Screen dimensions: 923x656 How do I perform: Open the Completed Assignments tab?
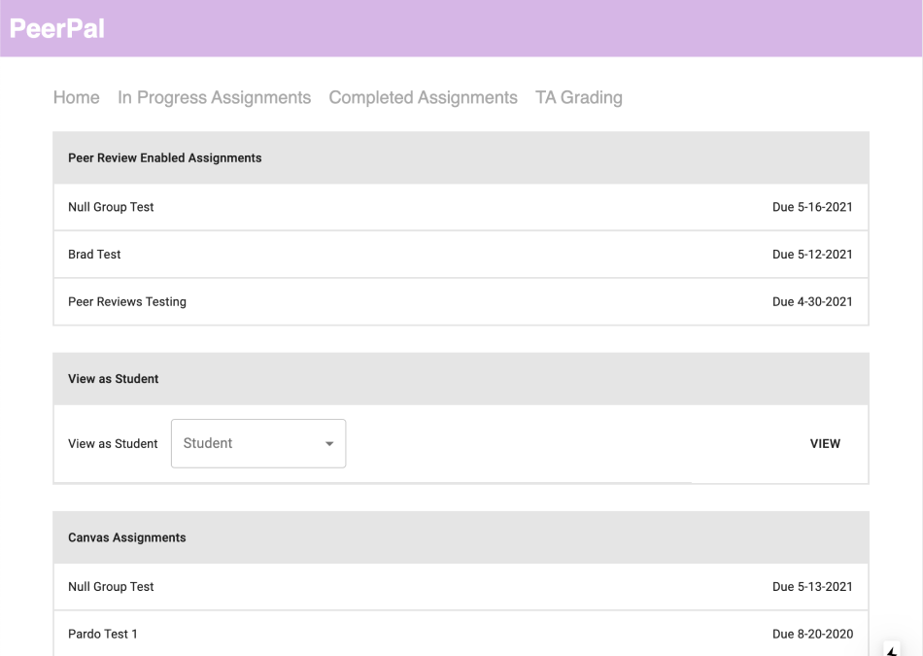424,97
